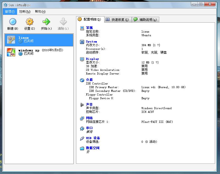Viewport: 220px width, 174px height.
Task: Maximize the Sun VirtualBox window
Action: click(x=201, y=4)
